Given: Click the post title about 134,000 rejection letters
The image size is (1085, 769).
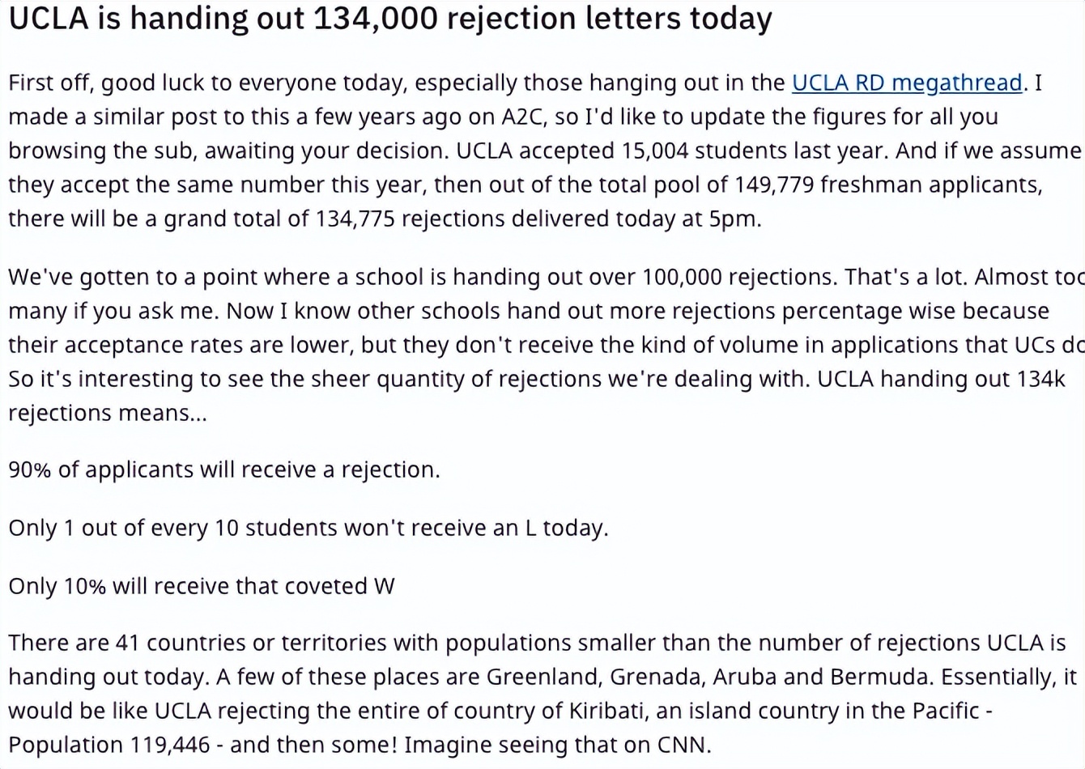Looking at the screenshot, I should (389, 19).
